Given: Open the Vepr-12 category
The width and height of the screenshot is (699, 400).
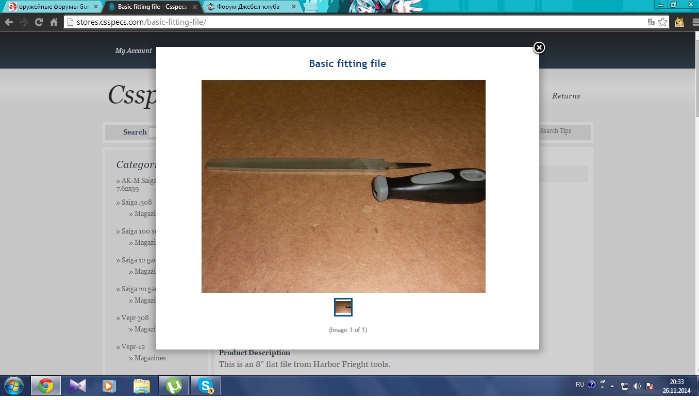Looking at the screenshot, I should point(133,346).
